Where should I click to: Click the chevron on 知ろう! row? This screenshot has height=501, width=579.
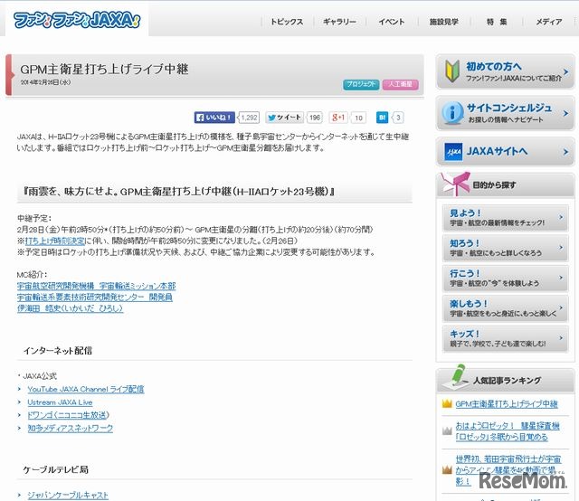click(561, 248)
